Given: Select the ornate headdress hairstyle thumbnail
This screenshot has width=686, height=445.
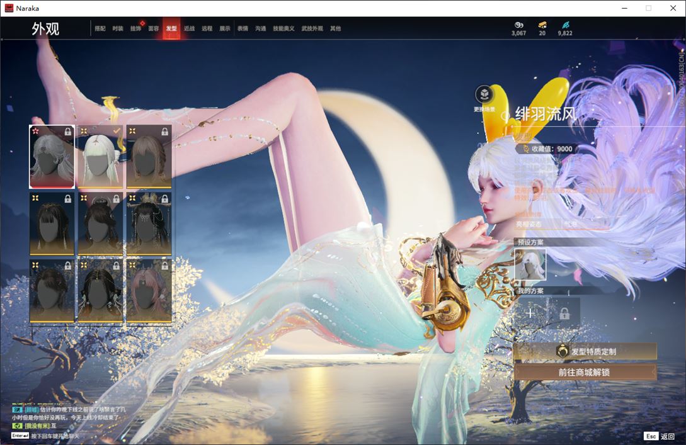Looking at the screenshot, I should pyautogui.click(x=149, y=223).
